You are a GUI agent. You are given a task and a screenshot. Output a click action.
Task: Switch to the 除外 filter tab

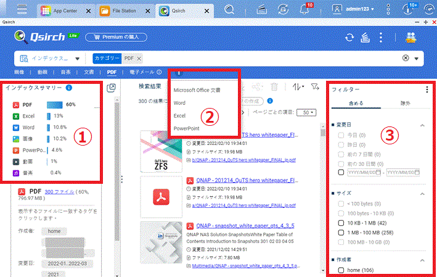405,103
